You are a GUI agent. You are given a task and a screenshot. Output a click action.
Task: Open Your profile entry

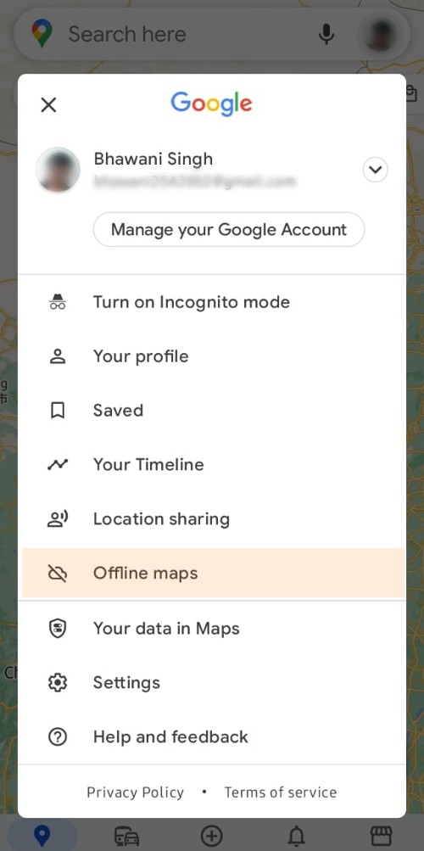[211, 356]
